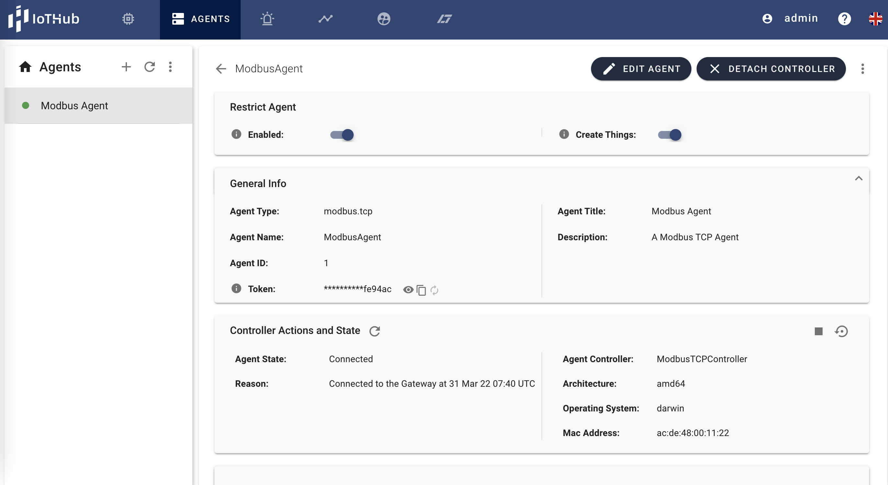
Task: Reveal the token with eye icon
Action: pos(408,290)
